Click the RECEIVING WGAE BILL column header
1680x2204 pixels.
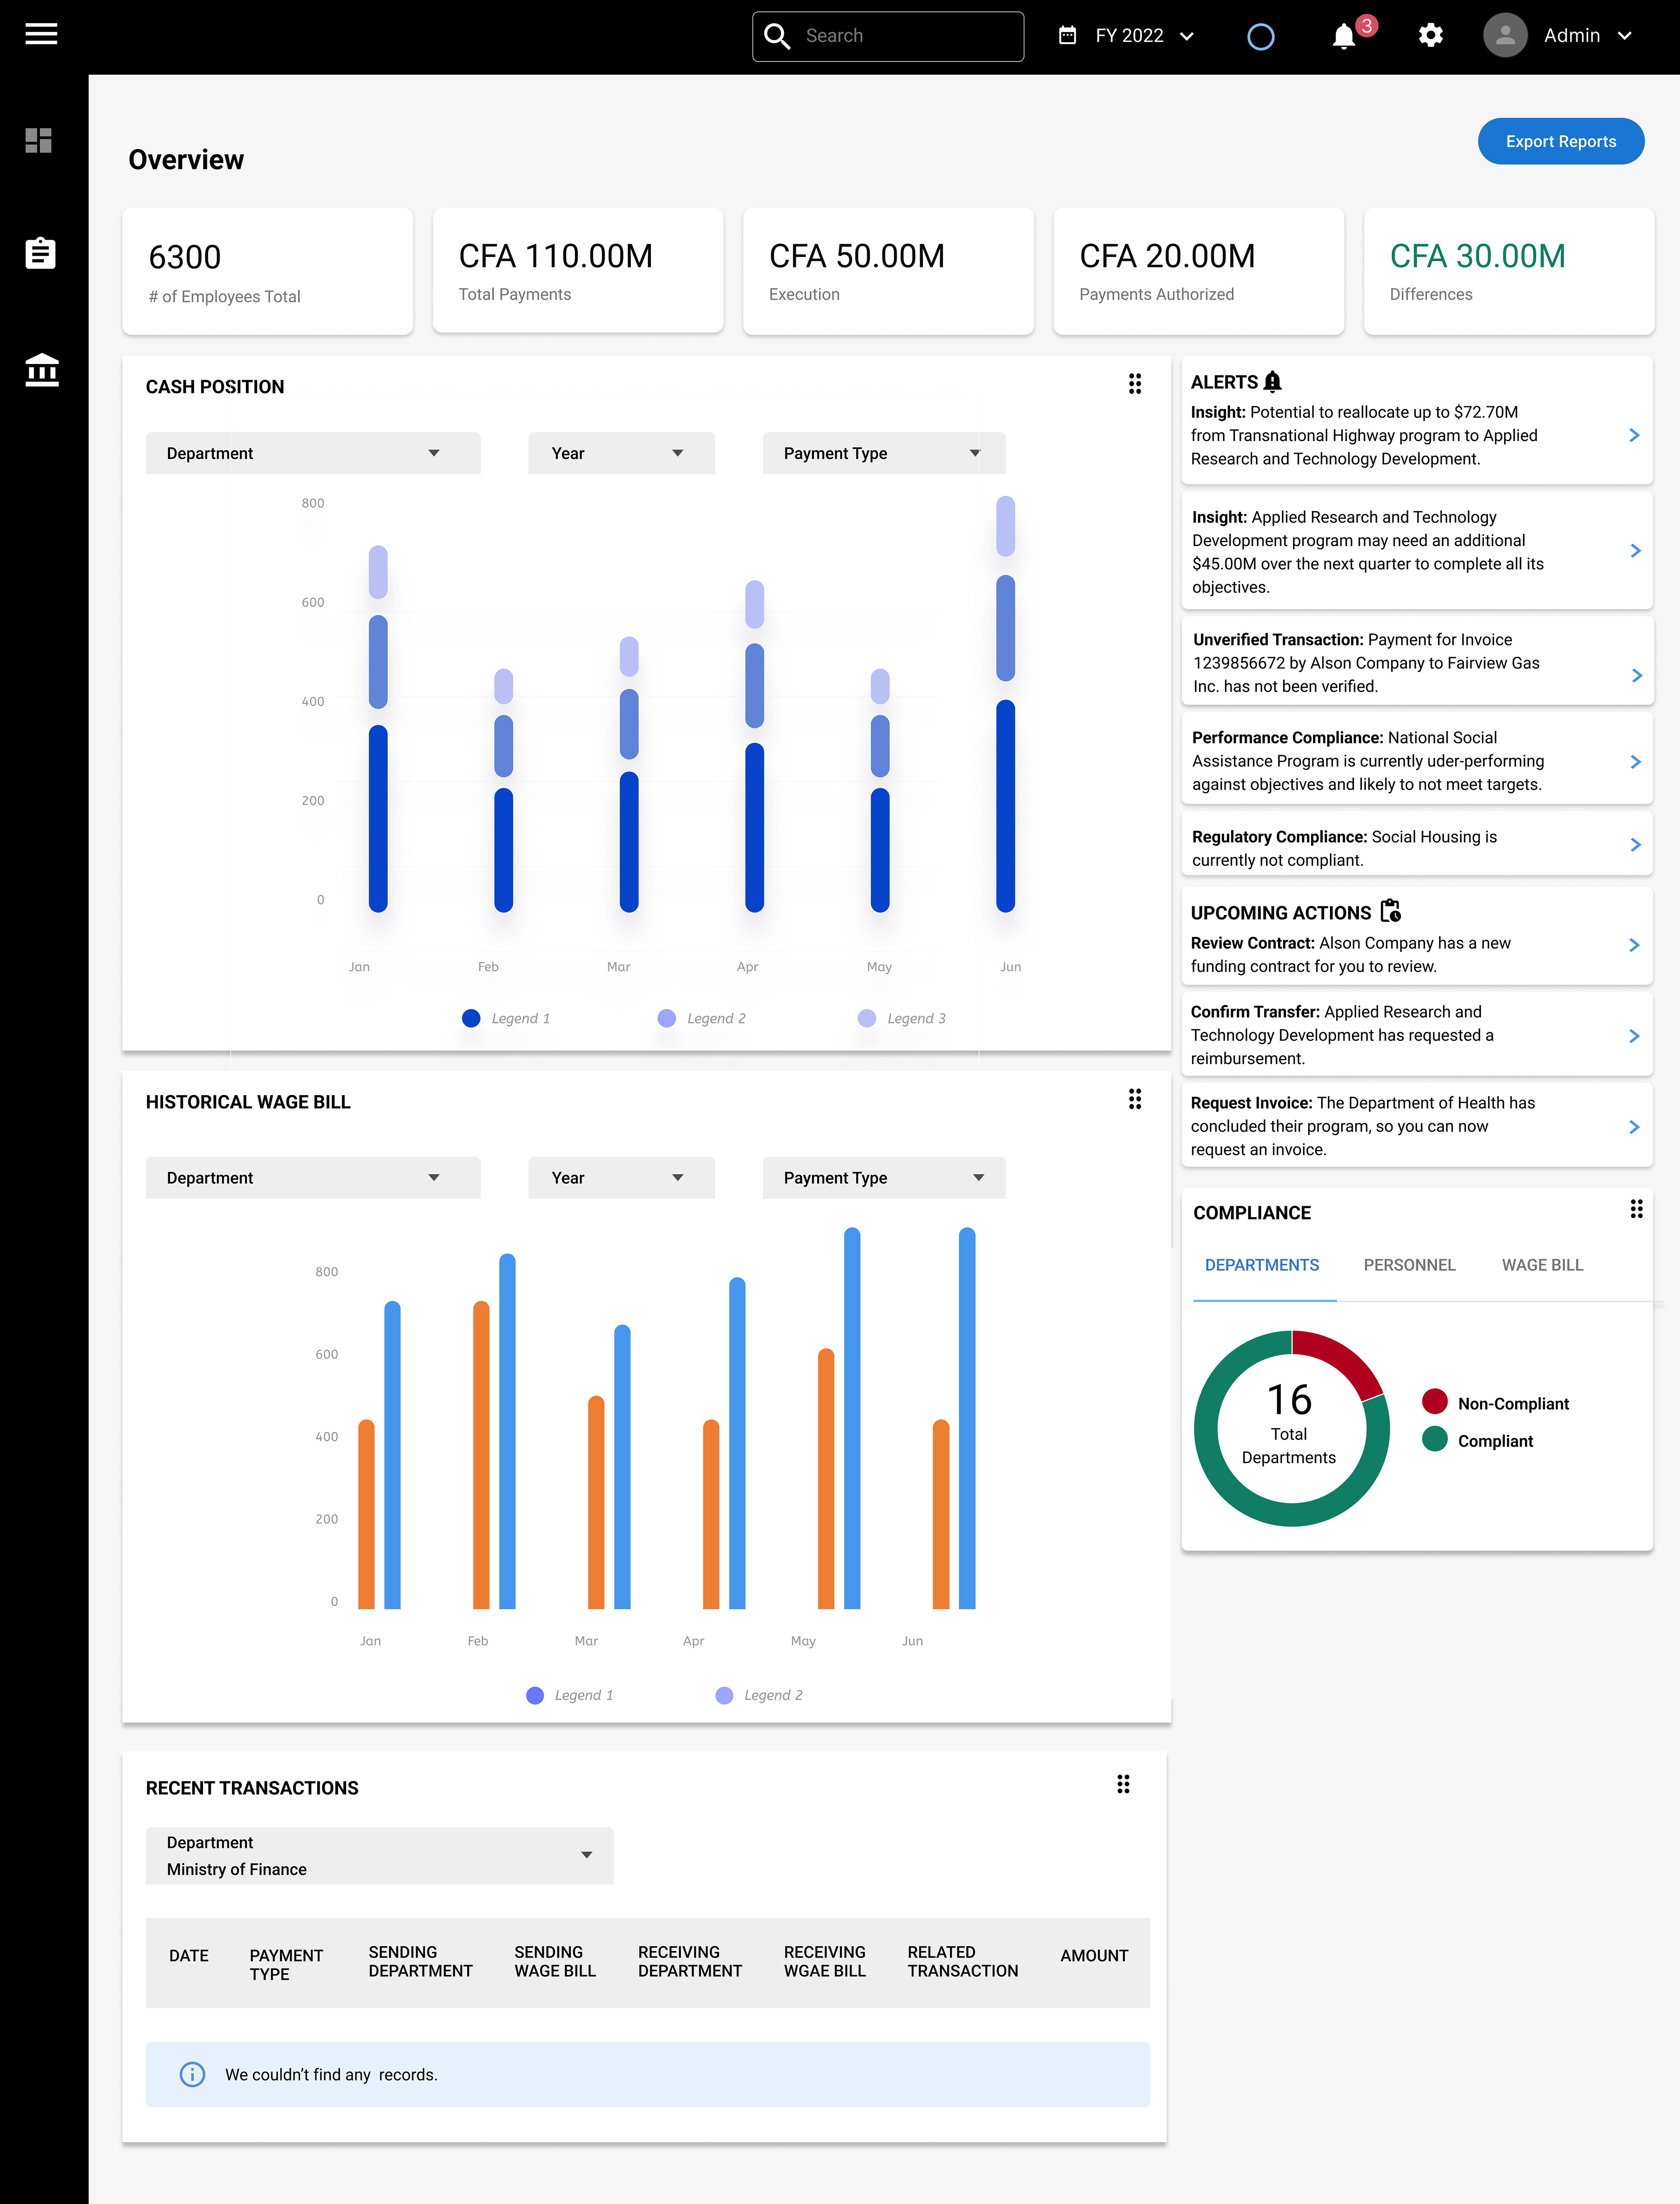(x=825, y=1962)
